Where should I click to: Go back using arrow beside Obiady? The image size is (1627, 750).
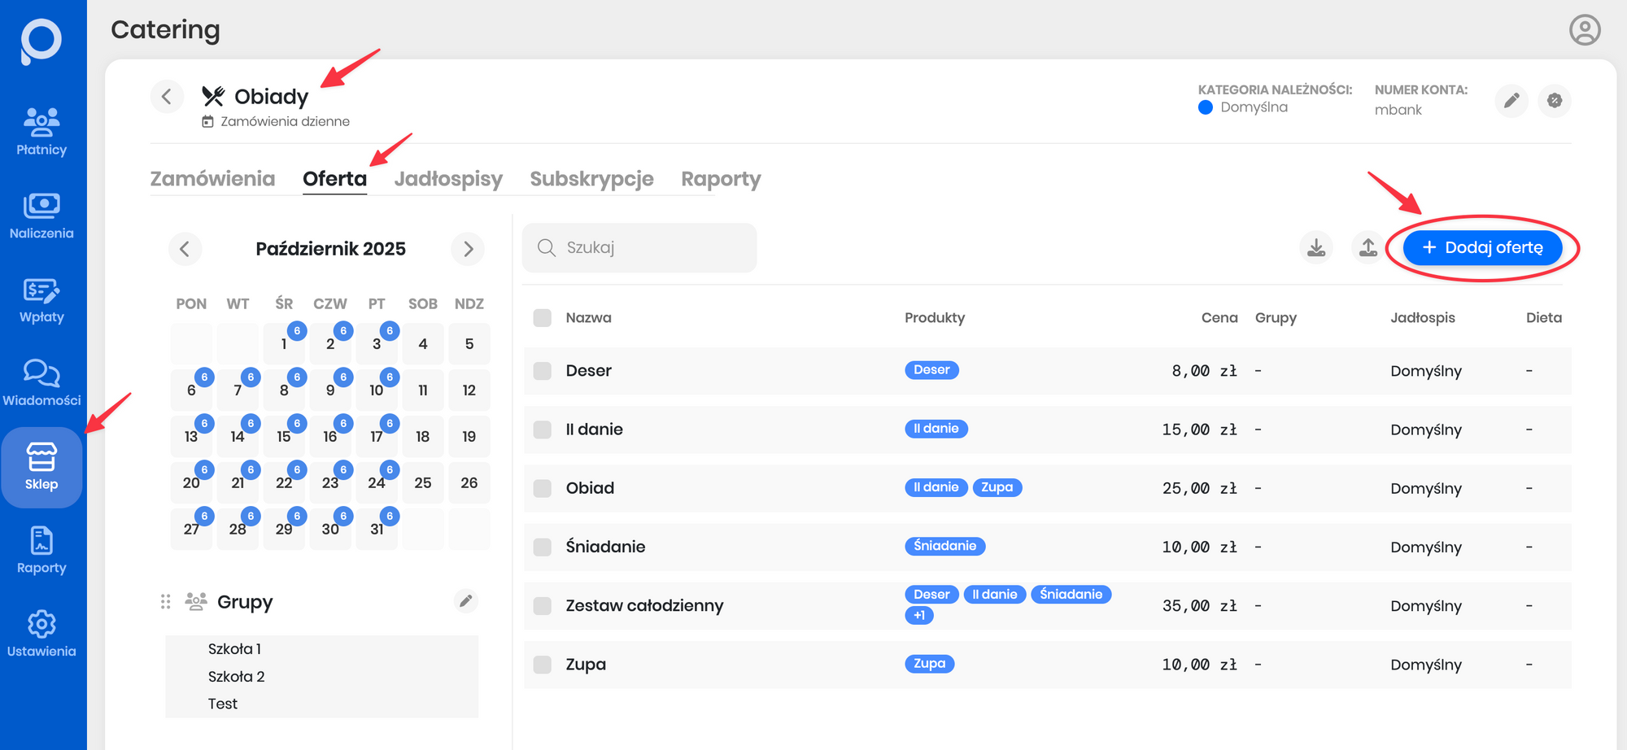click(x=167, y=97)
